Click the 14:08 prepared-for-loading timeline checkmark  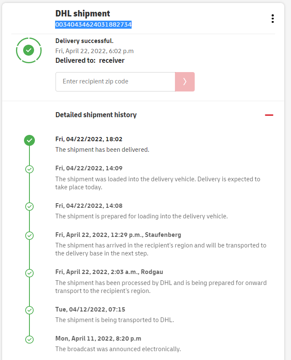(29, 207)
